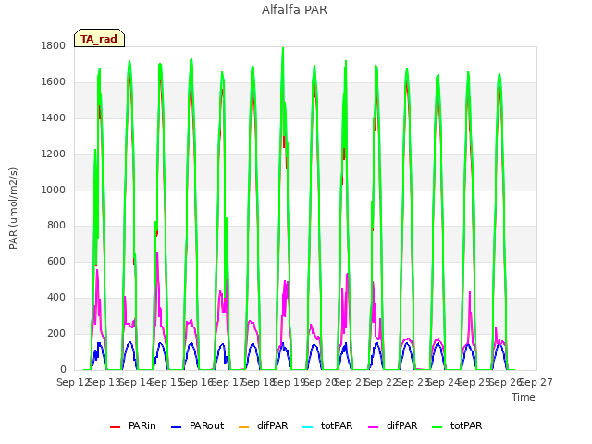Screen dimensions: 592x444
Task: Toggle the PARin legend entry
Action: pyautogui.click(x=133, y=425)
